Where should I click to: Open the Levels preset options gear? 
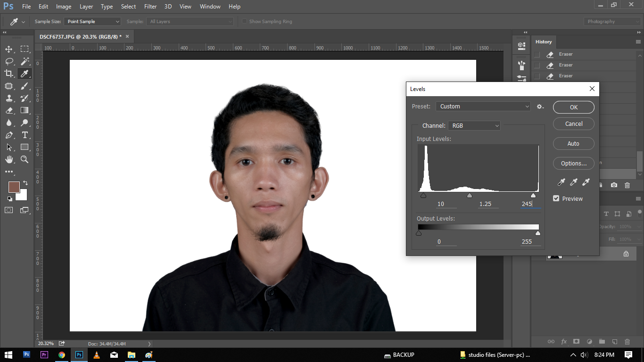point(540,107)
